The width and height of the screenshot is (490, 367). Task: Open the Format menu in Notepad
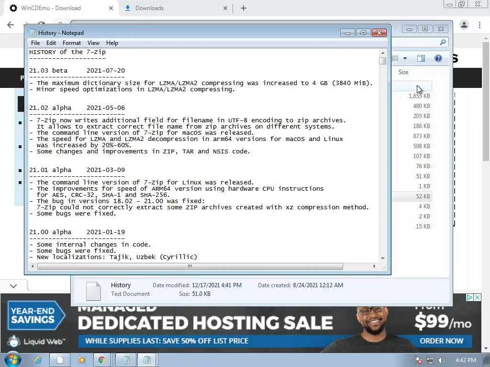point(72,43)
